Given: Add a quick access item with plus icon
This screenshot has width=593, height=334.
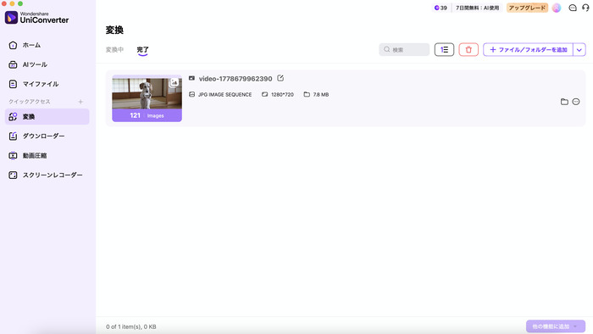Looking at the screenshot, I should click(80, 102).
